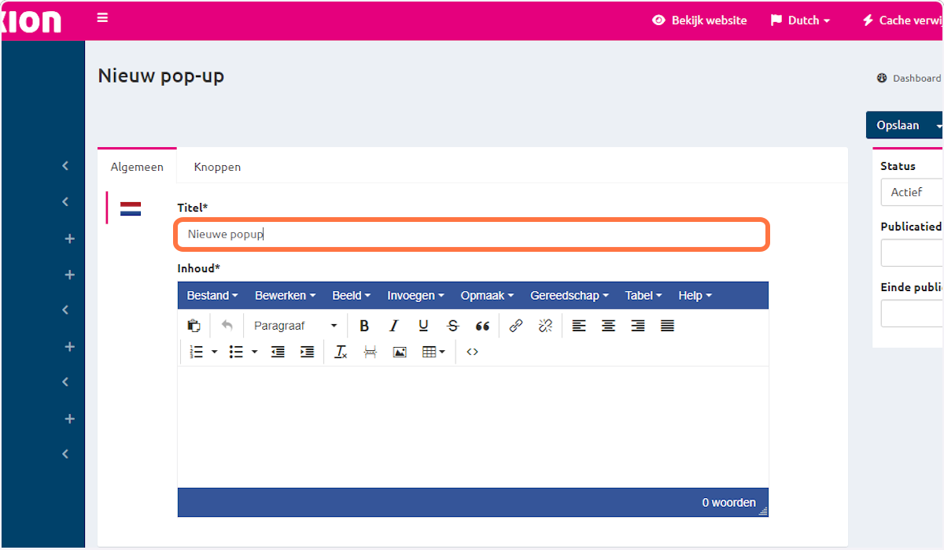Click the clear formatting icon
944x550 pixels.
tap(341, 352)
